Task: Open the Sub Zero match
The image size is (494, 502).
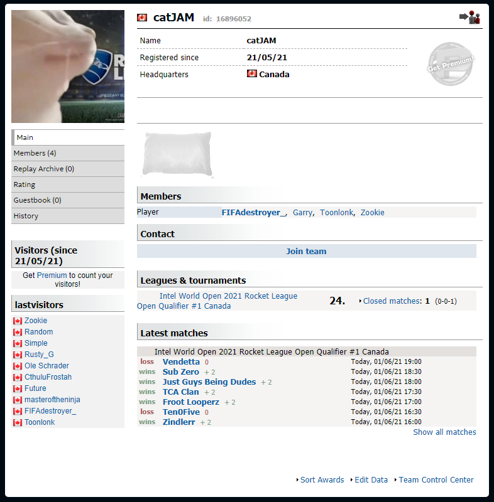Action: tap(181, 371)
